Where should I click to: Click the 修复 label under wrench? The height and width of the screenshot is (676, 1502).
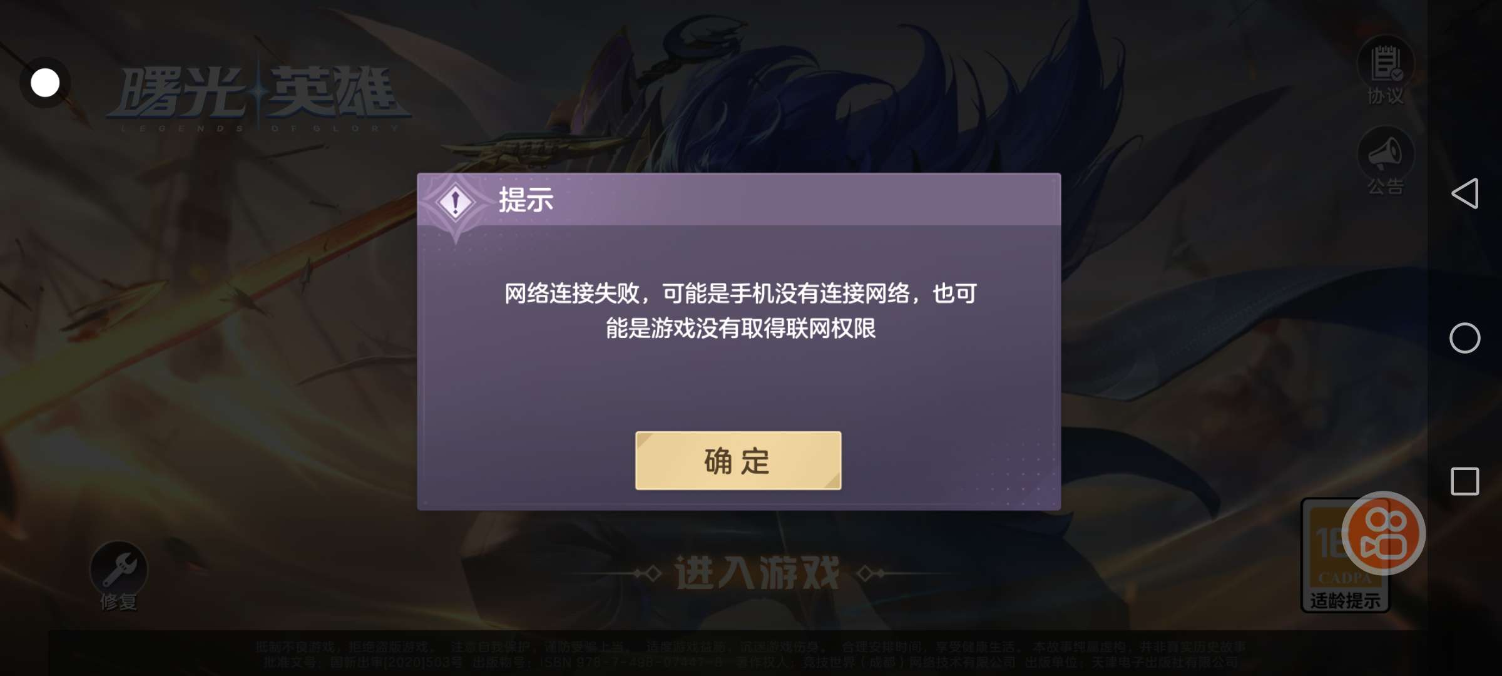[118, 602]
